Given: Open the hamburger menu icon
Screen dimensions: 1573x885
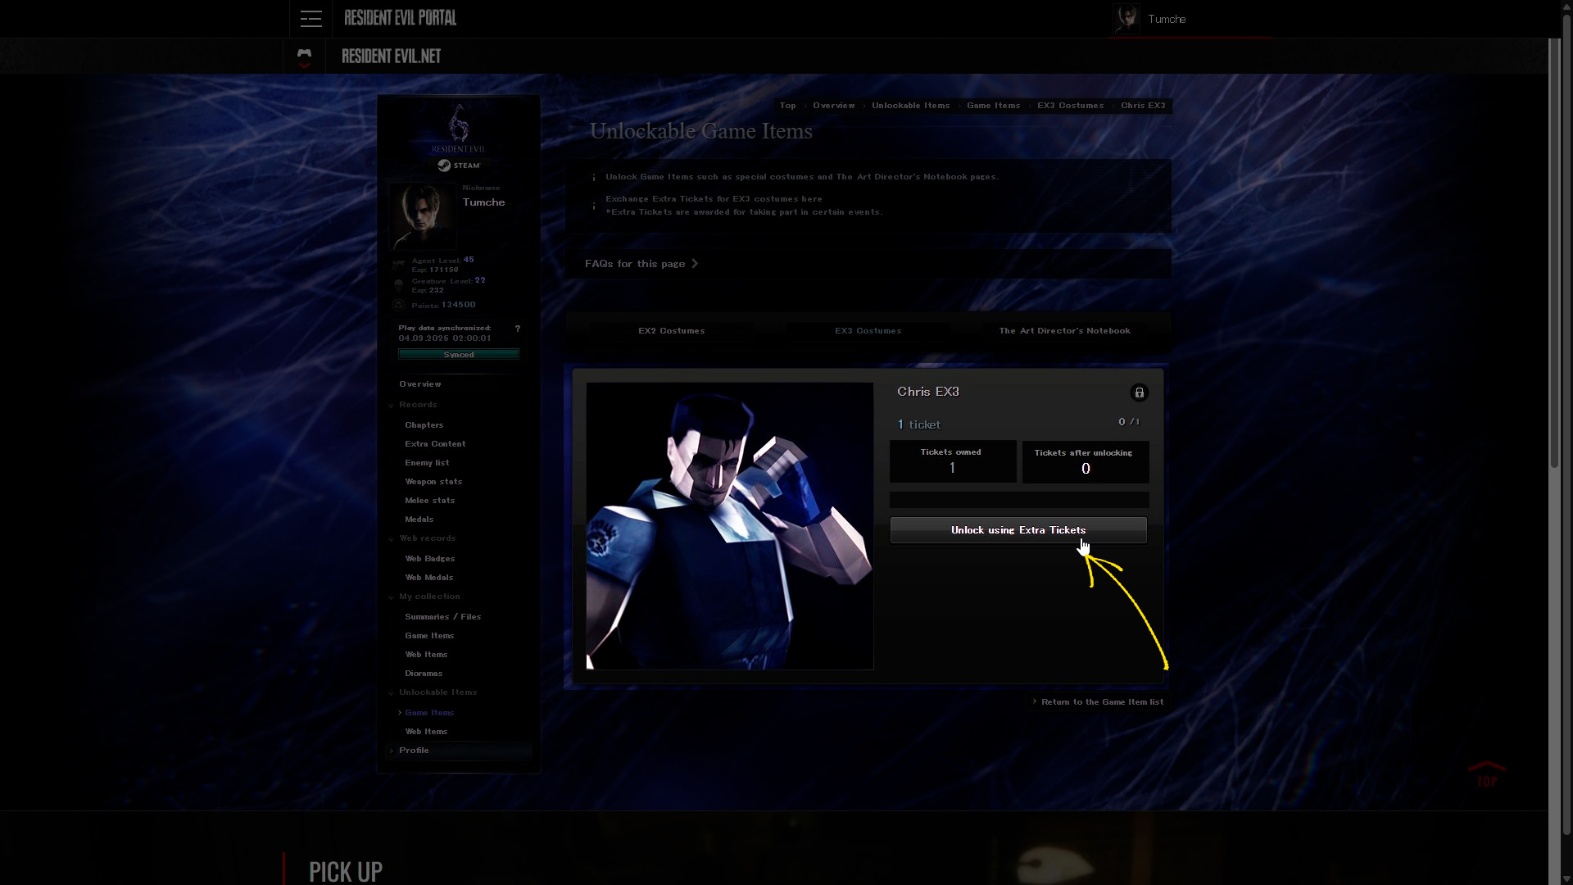Looking at the screenshot, I should coord(311,19).
